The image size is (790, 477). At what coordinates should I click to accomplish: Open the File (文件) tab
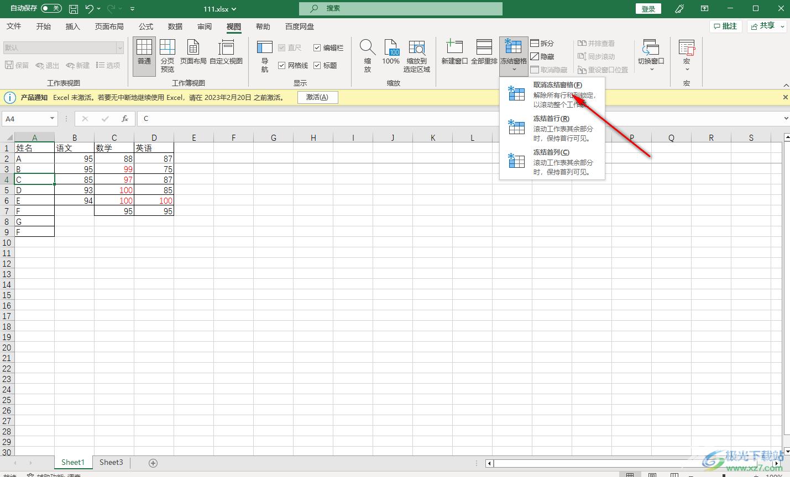coord(14,26)
